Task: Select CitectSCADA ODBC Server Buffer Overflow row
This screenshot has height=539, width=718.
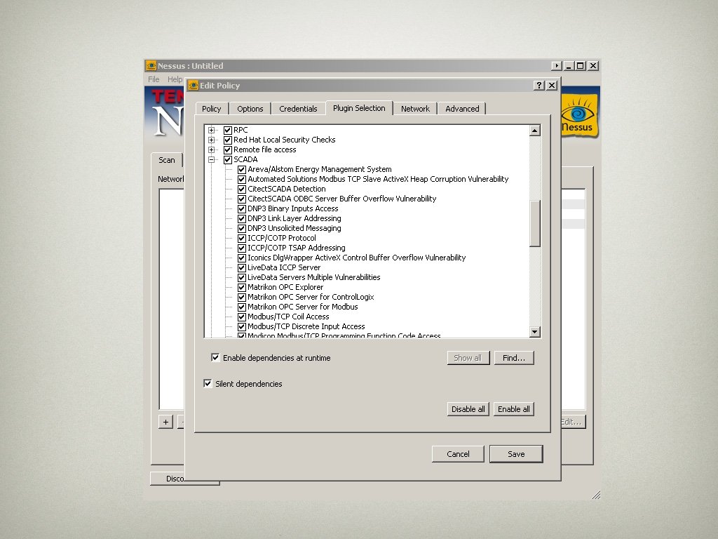Action: click(x=341, y=199)
